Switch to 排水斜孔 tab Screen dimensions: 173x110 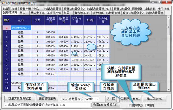150,9
